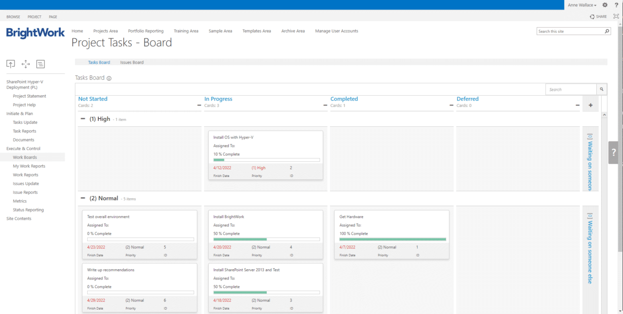
Task: Click the board settings list icon
Action: pyautogui.click(x=40, y=64)
